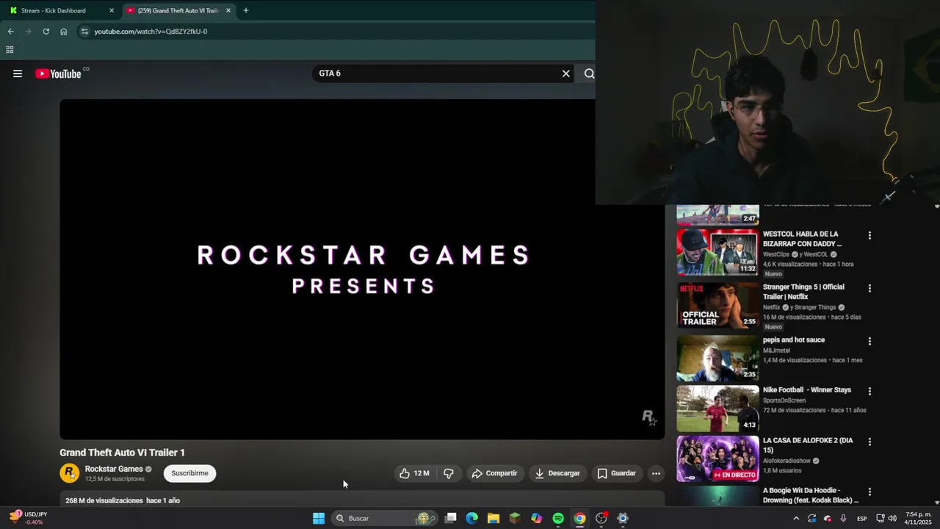The height and width of the screenshot is (529, 940).
Task: Switch the ESP keyboard language
Action: pos(862,519)
